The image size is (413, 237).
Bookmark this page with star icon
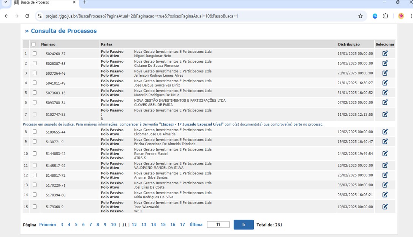pyautogui.click(x=360, y=16)
